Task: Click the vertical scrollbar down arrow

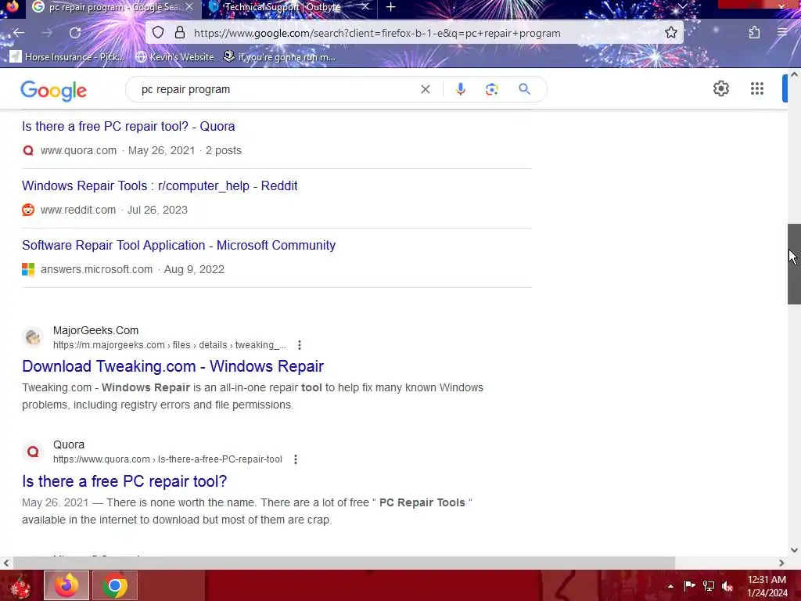Action: point(794,550)
